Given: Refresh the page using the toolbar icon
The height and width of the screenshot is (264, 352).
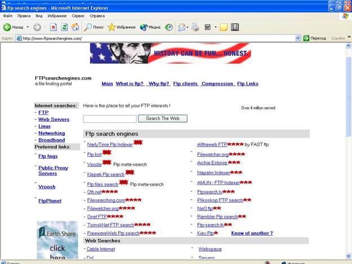Looking at the screenshot, I should [64, 27].
